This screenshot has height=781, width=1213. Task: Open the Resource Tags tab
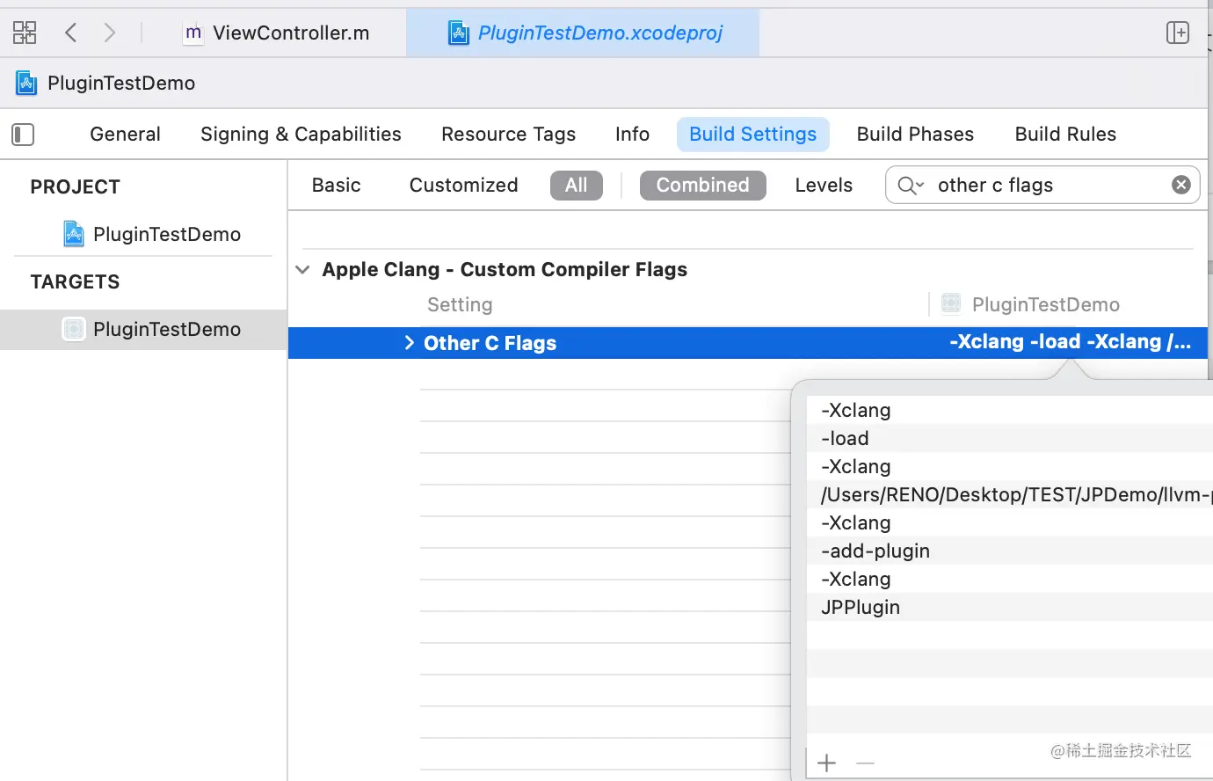coord(508,134)
